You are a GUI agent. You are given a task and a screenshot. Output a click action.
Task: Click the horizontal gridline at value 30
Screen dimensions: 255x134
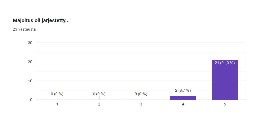click(x=127, y=43)
